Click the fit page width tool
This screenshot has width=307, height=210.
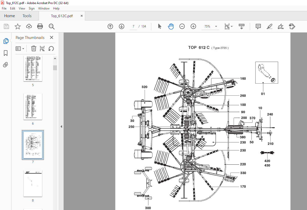227,26
